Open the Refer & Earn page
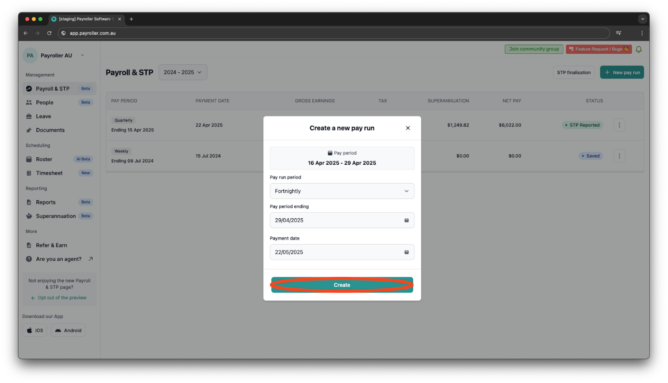This screenshot has width=668, height=383. pyautogui.click(x=51, y=245)
